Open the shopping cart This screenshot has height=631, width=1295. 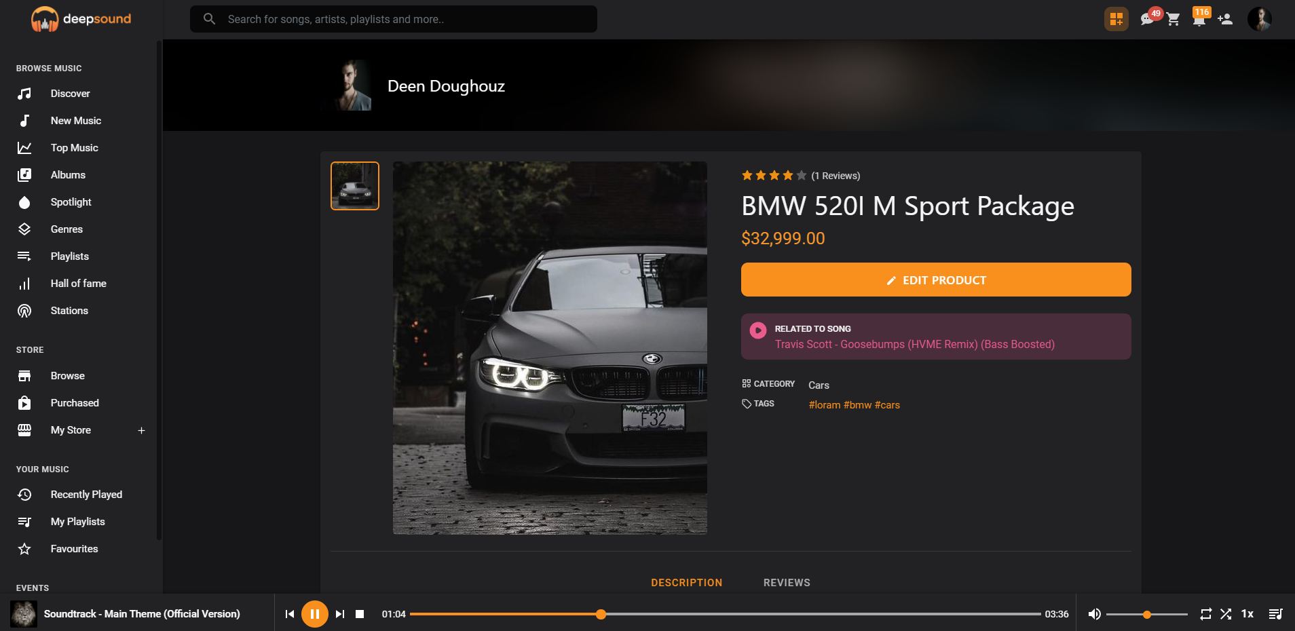pos(1174,19)
